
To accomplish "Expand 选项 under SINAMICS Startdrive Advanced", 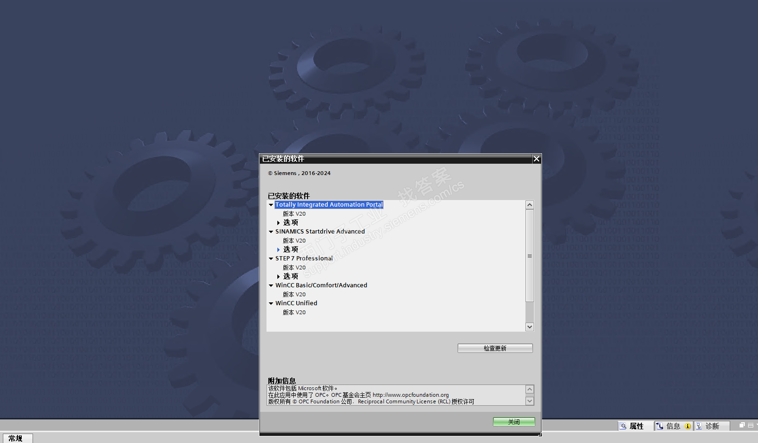I will 278,250.
